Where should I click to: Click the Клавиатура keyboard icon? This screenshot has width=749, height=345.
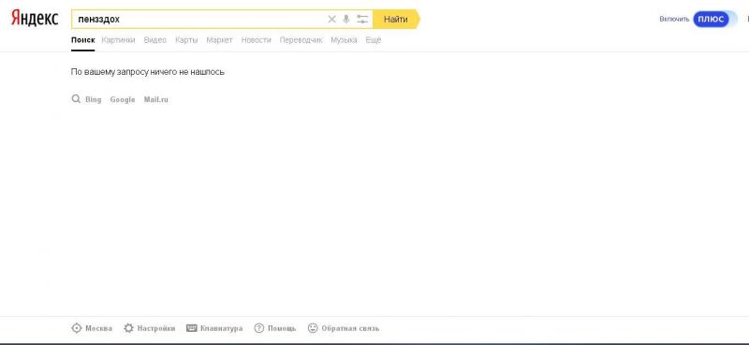point(192,328)
